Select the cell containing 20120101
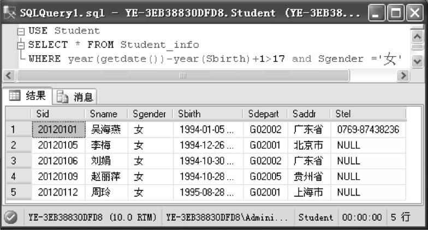 point(58,129)
